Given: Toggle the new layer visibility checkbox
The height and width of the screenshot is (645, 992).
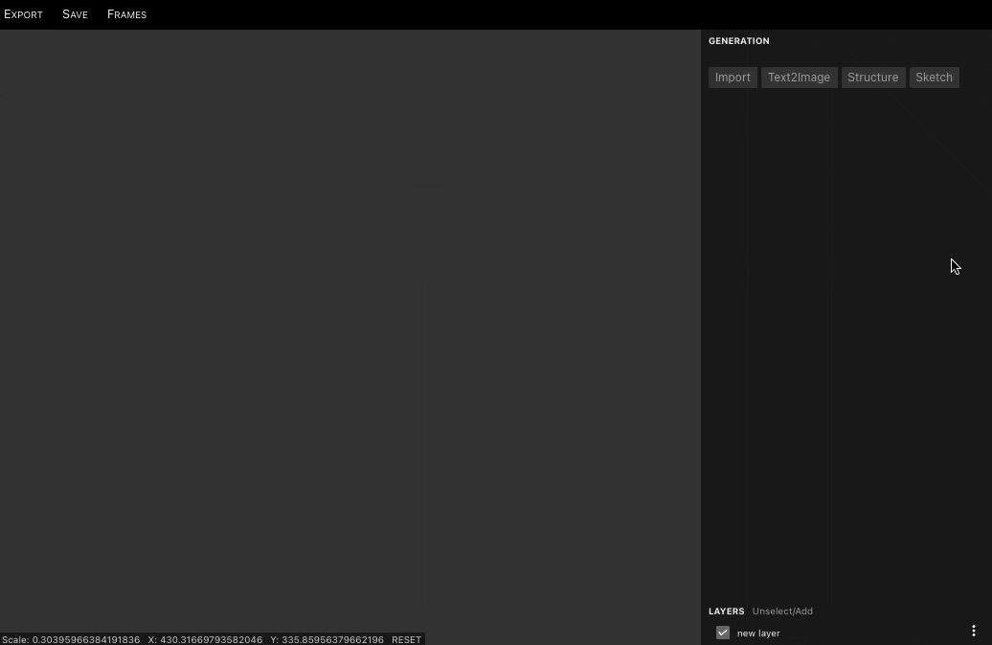Looking at the screenshot, I should pos(723,633).
